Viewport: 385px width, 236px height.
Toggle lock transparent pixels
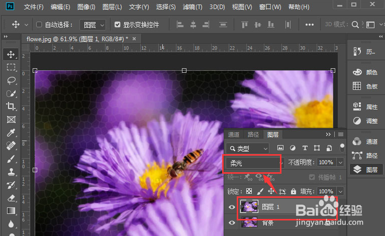249,191
